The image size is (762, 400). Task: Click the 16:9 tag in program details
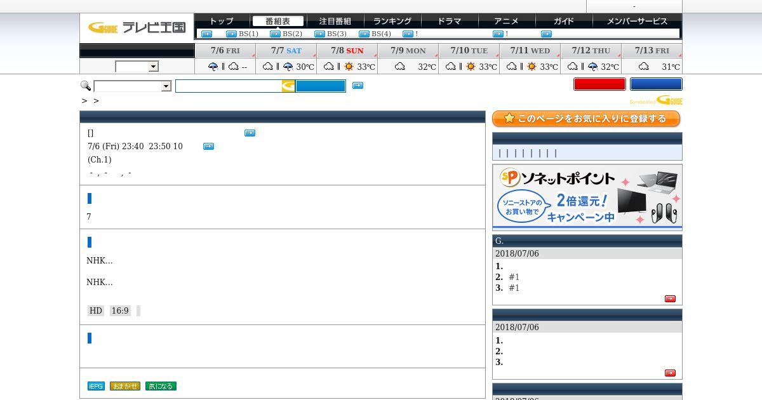tap(120, 310)
